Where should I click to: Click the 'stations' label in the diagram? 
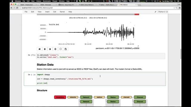coord(99,97)
